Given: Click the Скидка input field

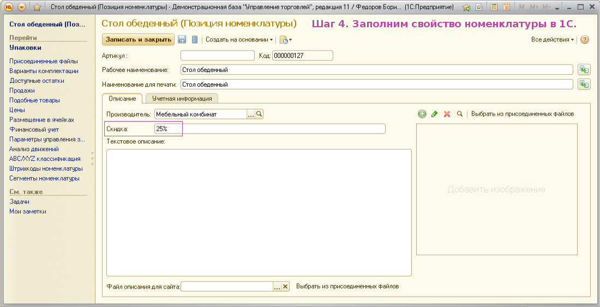Looking at the screenshot, I should (269, 129).
